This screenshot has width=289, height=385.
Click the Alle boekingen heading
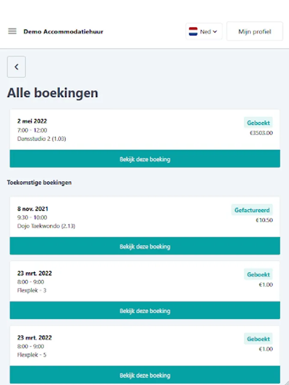click(x=53, y=93)
